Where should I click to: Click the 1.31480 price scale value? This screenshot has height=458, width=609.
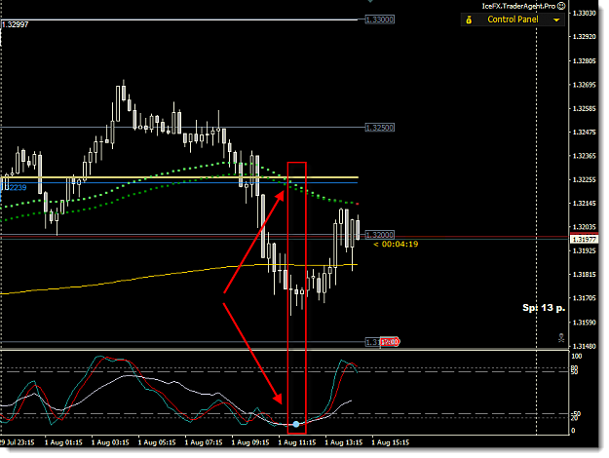coord(584,346)
